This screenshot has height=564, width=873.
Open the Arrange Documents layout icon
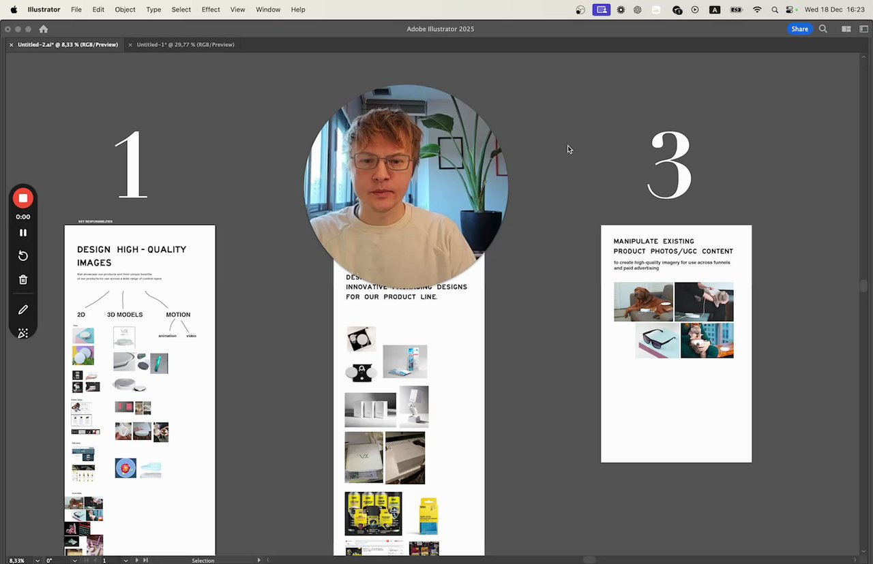coord(846,29)
